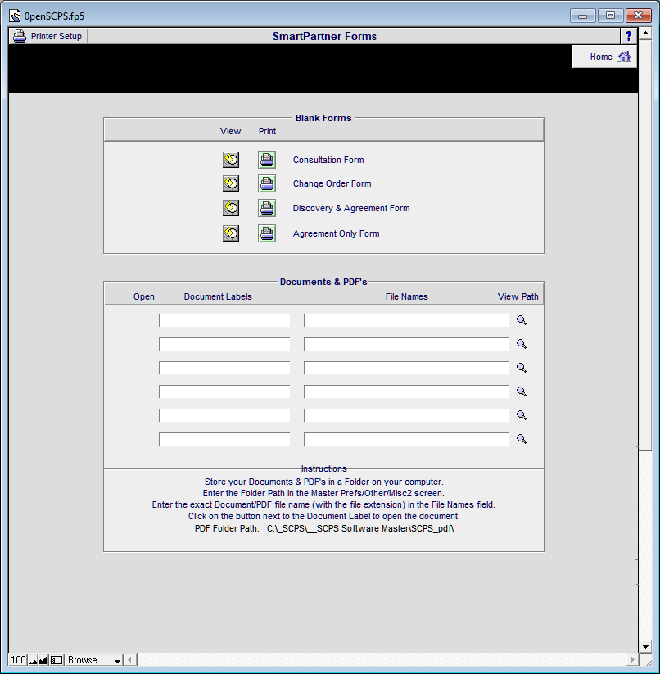The height and width of the screenshot is (674, 660).
Task: Click the vertical scrollbar down arrow
Action: (x=645, y=647)
